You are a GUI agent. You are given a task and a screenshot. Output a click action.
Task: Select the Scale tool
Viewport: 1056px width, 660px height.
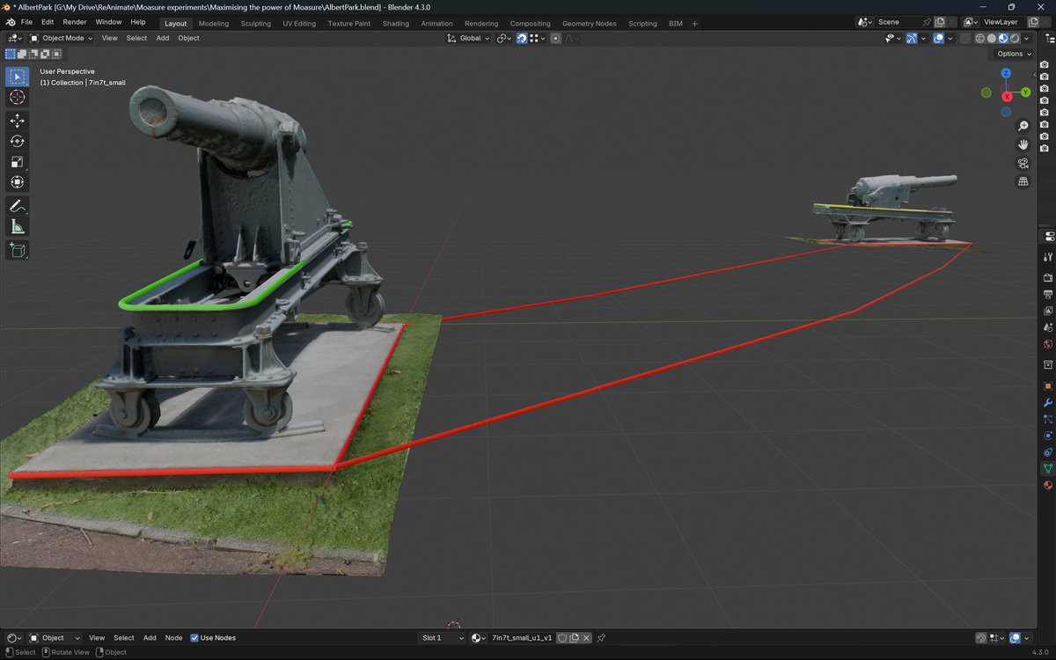pyautogui.click(x=18, y=162)
